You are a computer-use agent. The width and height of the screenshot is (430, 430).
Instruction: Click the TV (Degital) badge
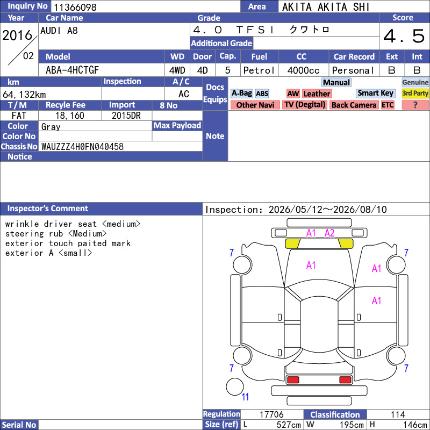click(x=305, y=105)
